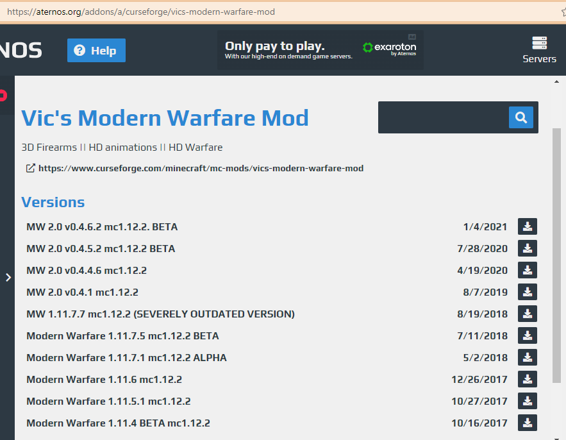Download Modern Warfare 1.11.4 BETA mc1.12.2
This screenshot has height=440, width=566.
pos(528,423)
